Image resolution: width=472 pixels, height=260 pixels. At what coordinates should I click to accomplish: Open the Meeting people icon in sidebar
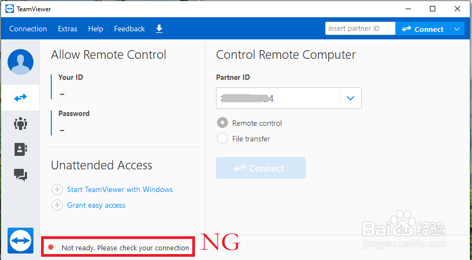coord(21,124)
